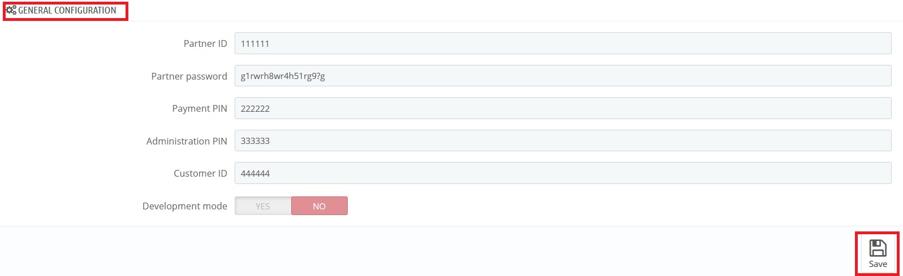Viewport: 903px width, 276px height.
Task: Click the password text g1rwrh8wr4h51rg9?g
Action: point(283,76)
